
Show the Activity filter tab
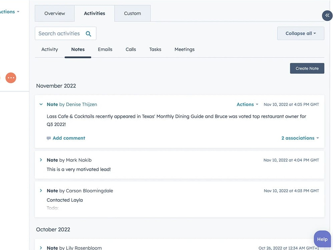click(x=50, y=49)
